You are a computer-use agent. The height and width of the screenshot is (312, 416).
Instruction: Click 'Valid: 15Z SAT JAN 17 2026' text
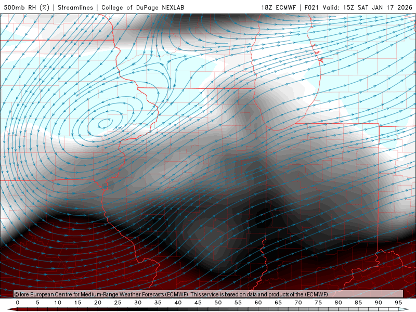tap(368, 7)
